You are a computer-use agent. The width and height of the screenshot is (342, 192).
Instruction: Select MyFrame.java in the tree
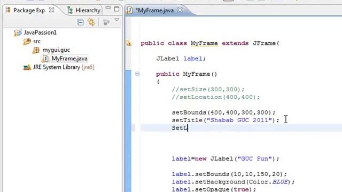coord(69,59)
